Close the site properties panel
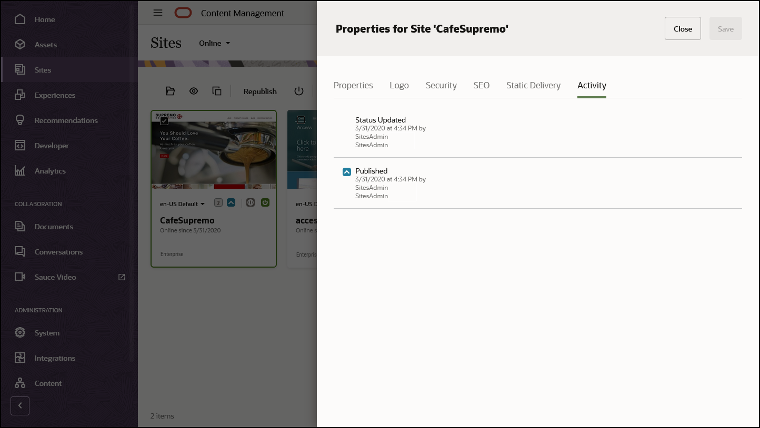Screen dimensions: 760x428 click(683, 28)
